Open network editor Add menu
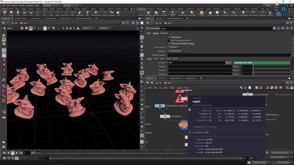Image resolution: width=294 pixels, height=165 pixels. (x=150, y=88)
